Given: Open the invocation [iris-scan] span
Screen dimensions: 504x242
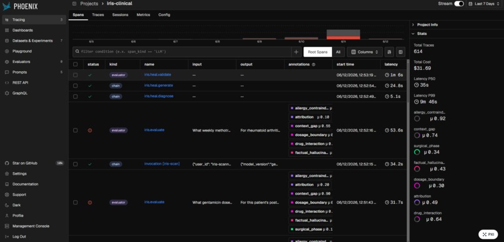Looking at the screenshot, I should click(x=162, y=164).
